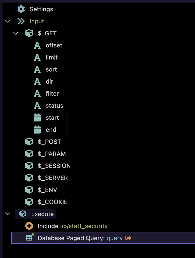Click the Input double-arrow icon
195x258 pixels.
pos(21,21)
